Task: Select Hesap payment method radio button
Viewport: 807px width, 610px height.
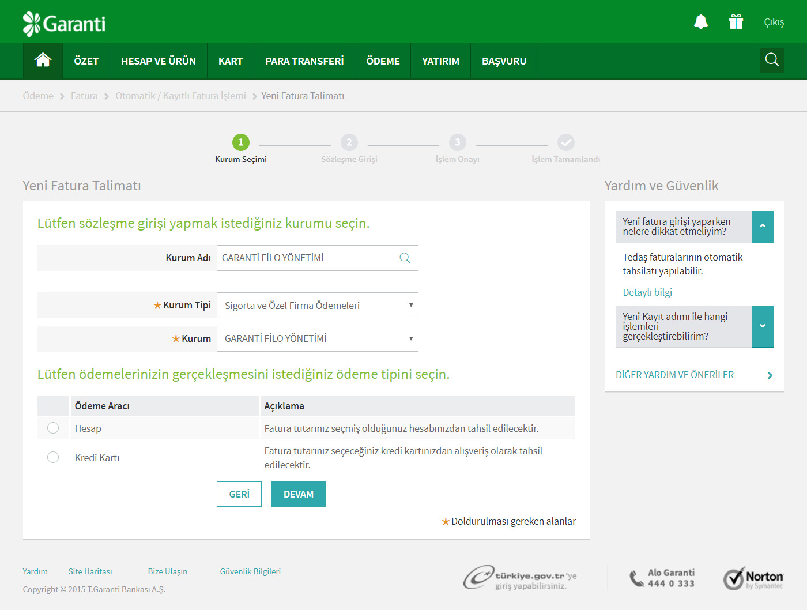Action: coord(53,428)
